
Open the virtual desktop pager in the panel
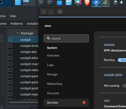pos(29,3)
